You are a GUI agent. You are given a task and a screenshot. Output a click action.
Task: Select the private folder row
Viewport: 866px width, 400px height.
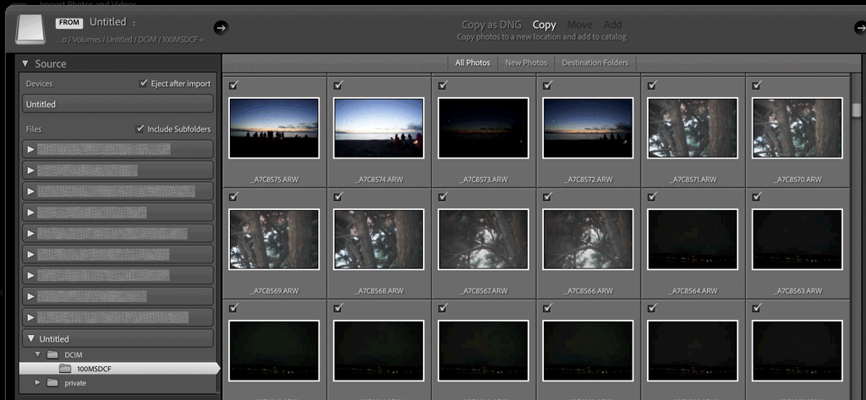click(x=118, y=382)
